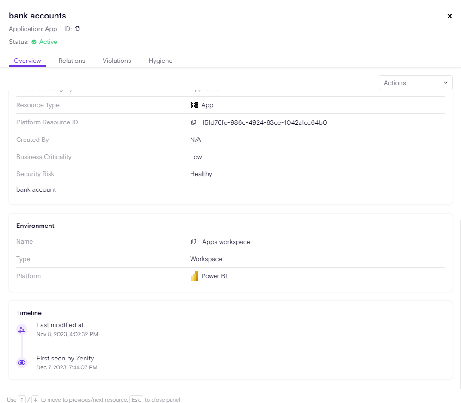Close the bank accounts panel
This screenshot has height=403, width=461.
[449, 16]
